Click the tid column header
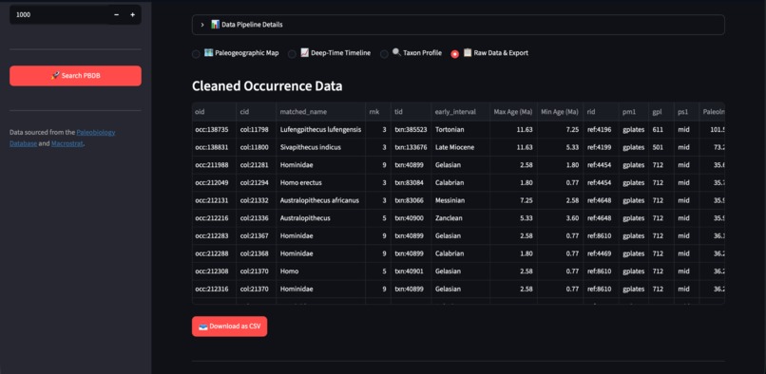 [x=411, y=112]
